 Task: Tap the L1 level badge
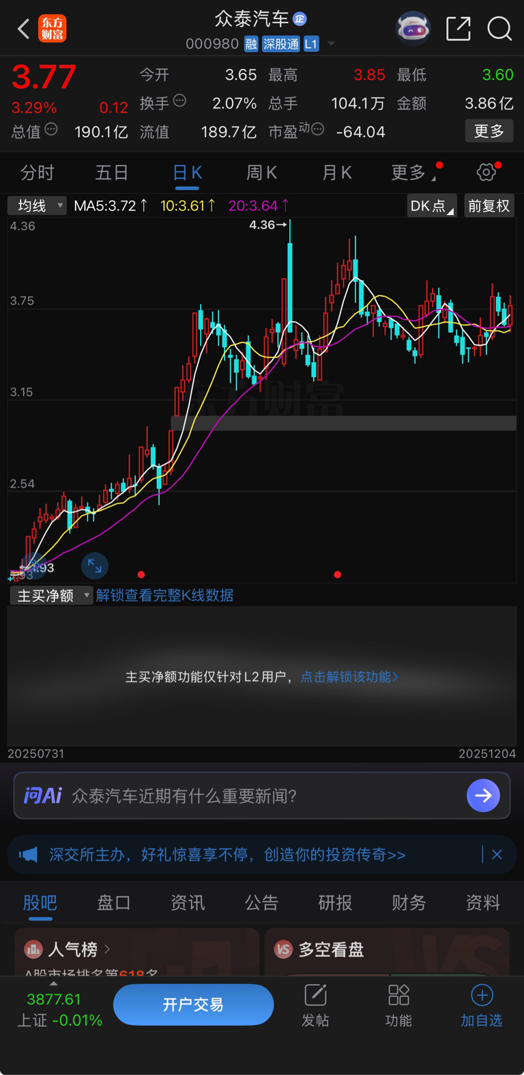coord(311,44)
